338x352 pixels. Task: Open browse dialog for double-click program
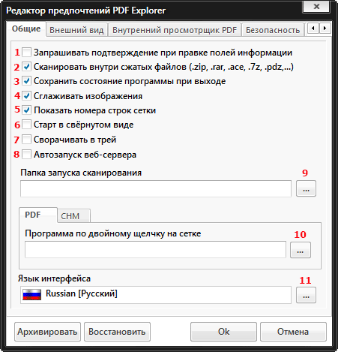click(x=301, y=250)
